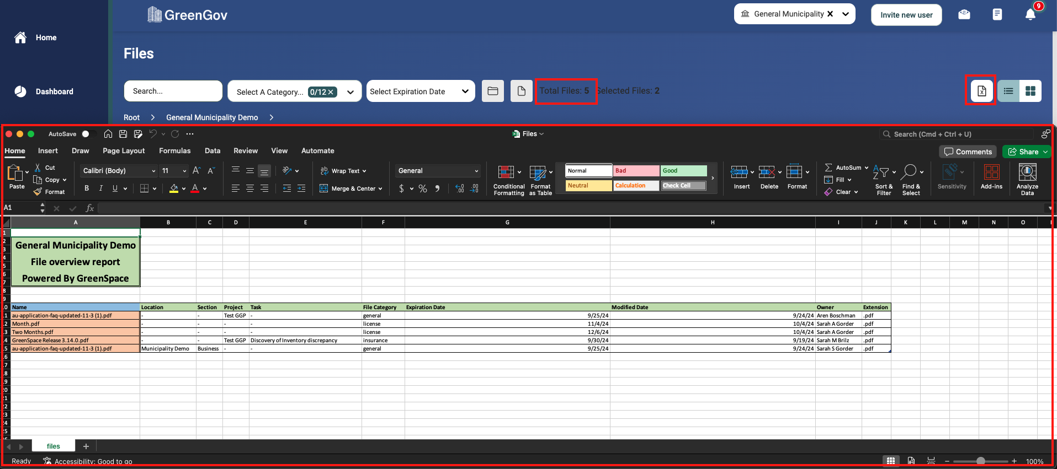Click the document icon beside the envelope
This screenshot has height=469, width=1057.
pos(997,14)
